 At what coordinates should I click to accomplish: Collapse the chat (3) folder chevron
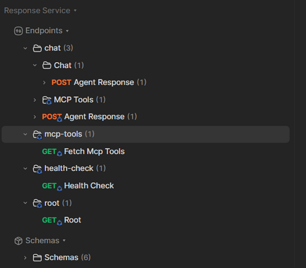coord(25,48)
